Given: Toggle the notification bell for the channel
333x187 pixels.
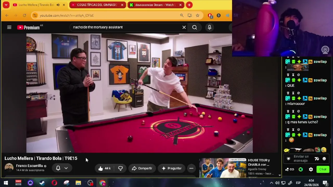Looking at the screenshot, I should (x=58, y=168).
